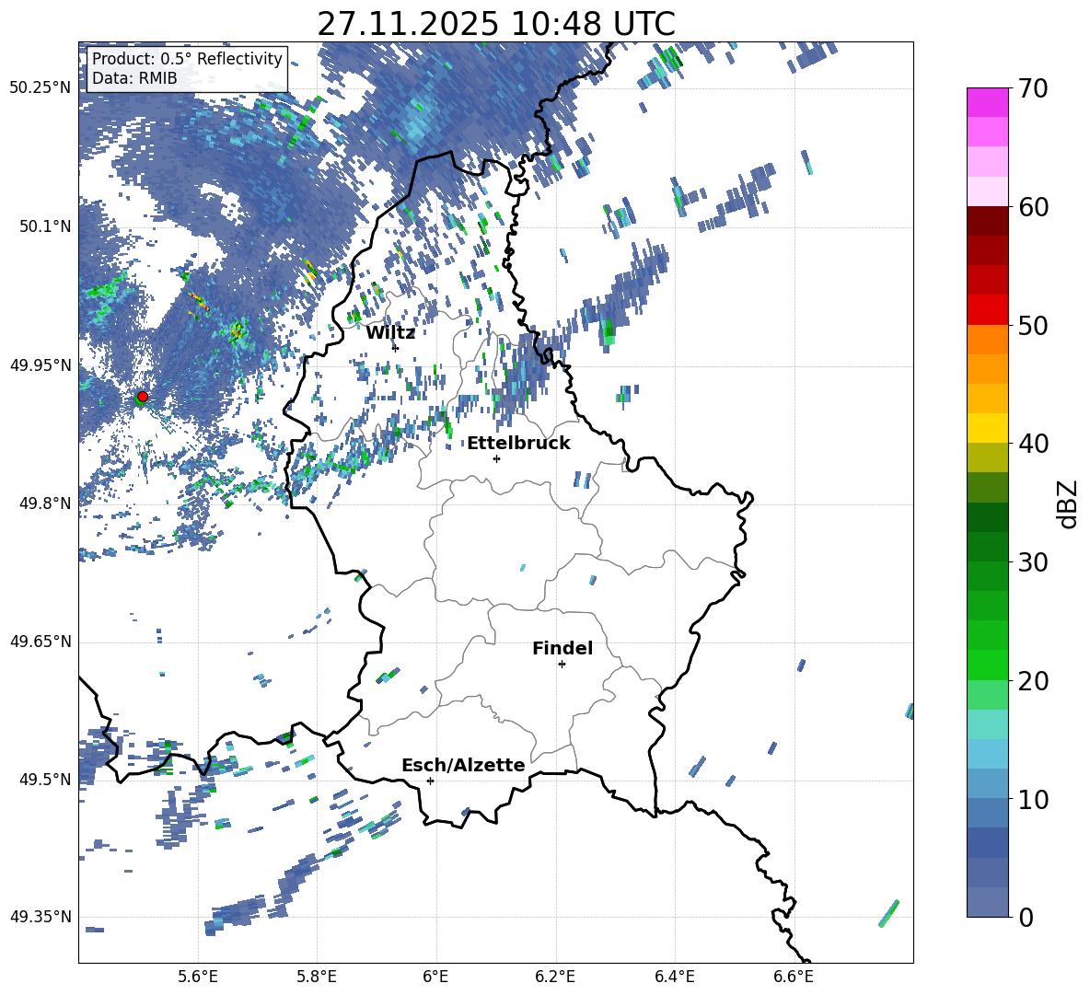Click the plot title 27.11.2025 10:48 UTC

tap(496, 24)
